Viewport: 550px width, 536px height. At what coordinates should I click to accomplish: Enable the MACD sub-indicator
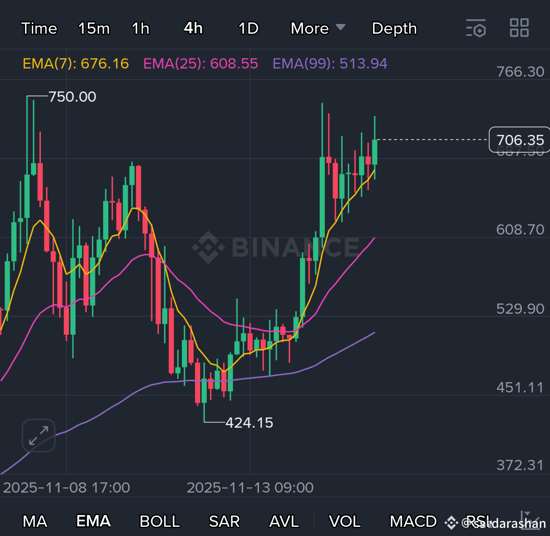(413, 521)
